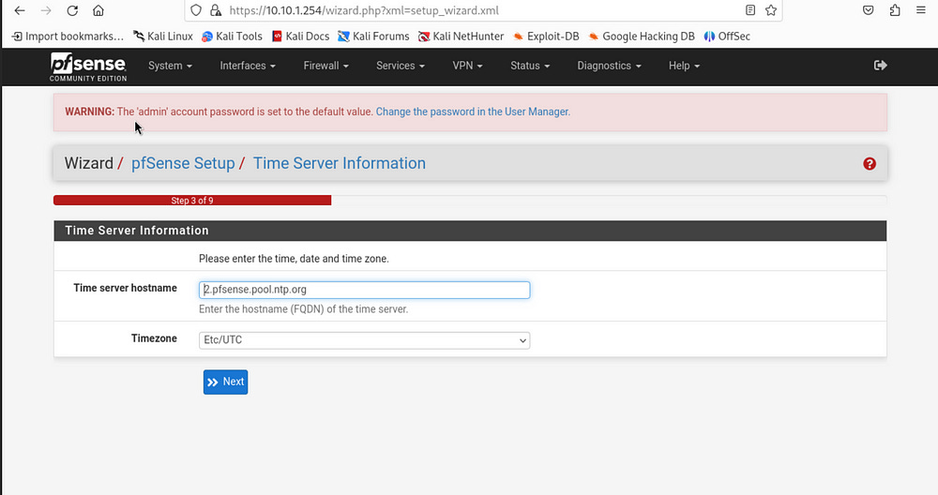Open the browser extensions icon
The image size is (938, 495).
tap(895, 10)
